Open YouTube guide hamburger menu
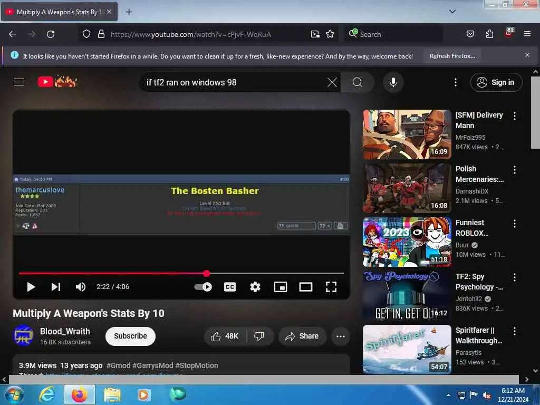The width and height of the screenshot is (540, 405). [19, 82]
